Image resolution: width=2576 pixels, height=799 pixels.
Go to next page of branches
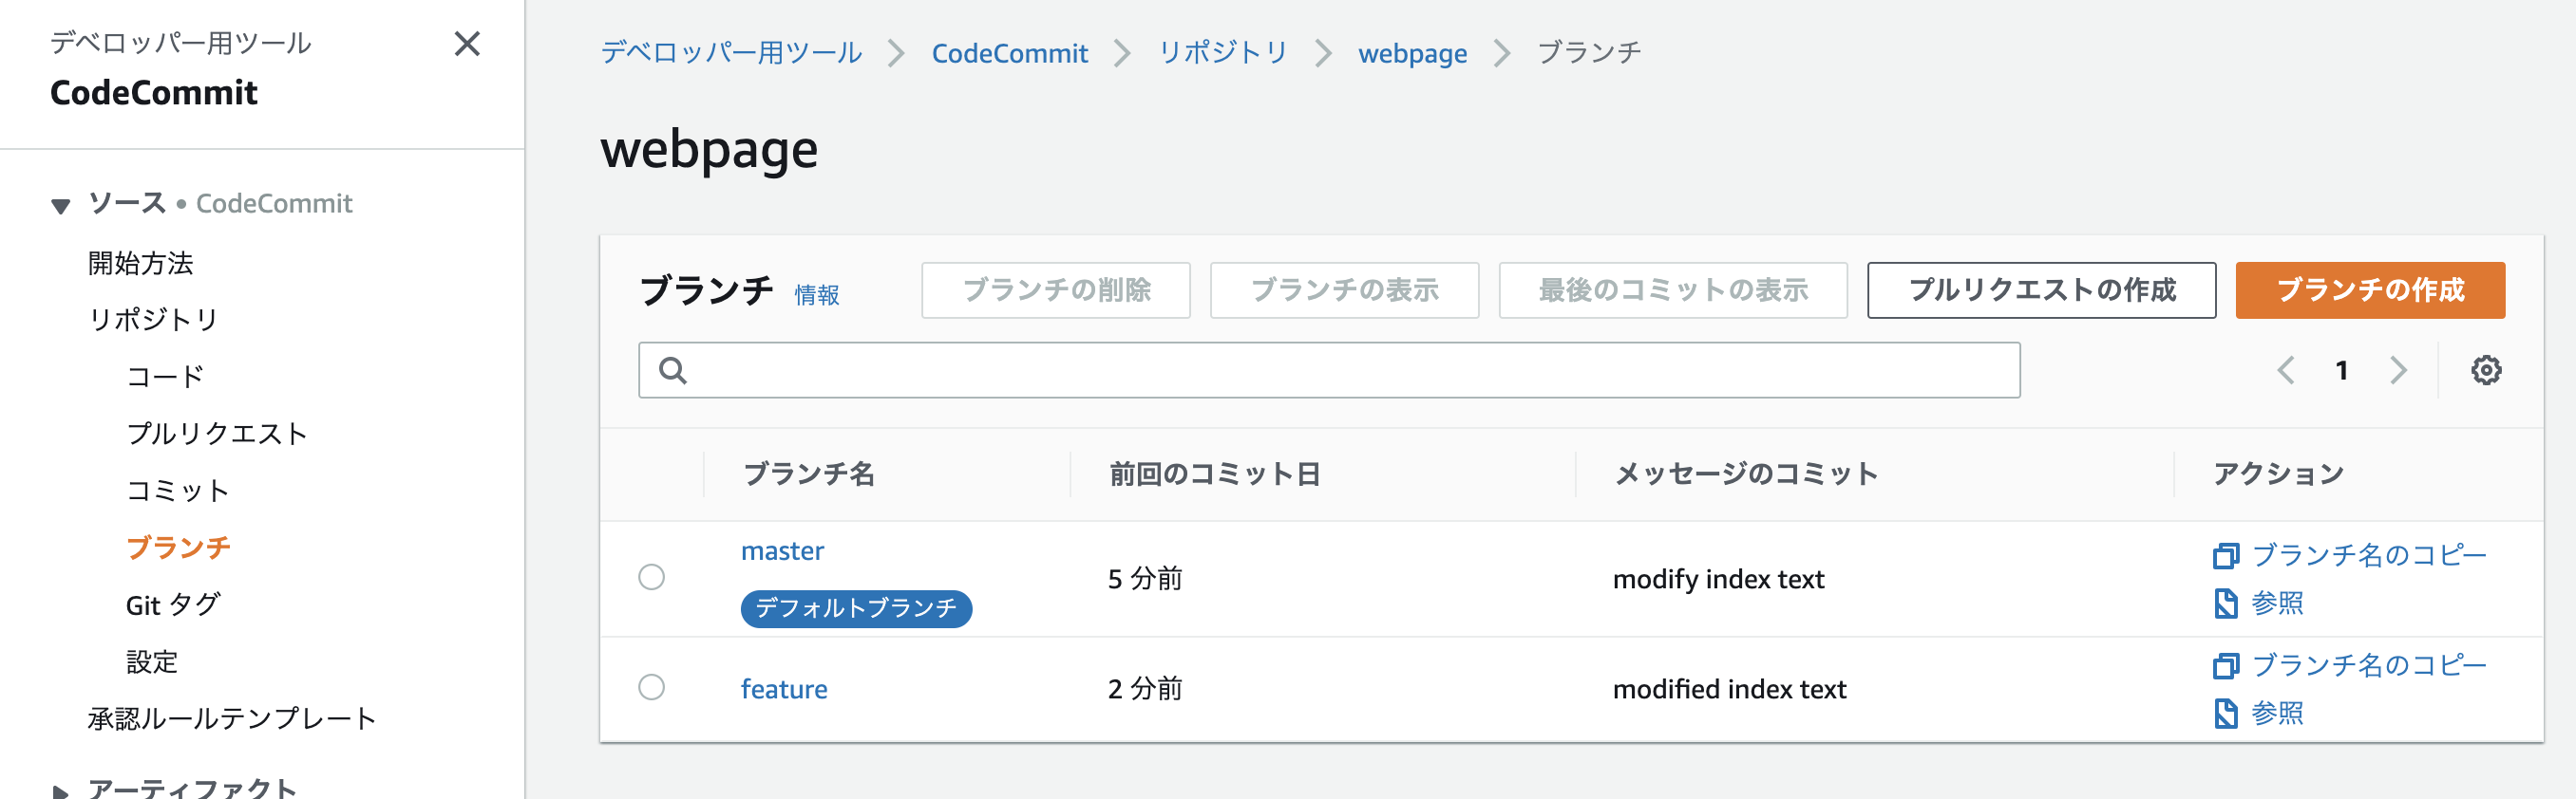pos(2398,370)
